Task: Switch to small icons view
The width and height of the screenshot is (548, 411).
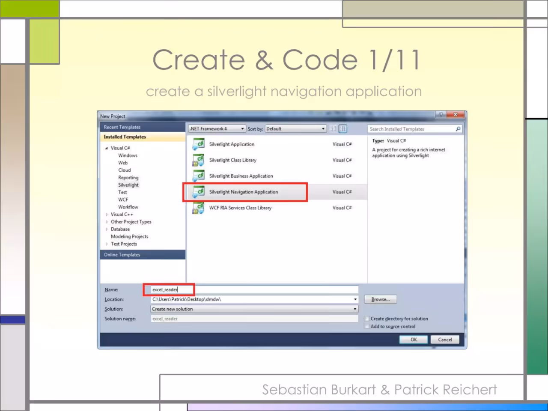Action: (333, 129)
